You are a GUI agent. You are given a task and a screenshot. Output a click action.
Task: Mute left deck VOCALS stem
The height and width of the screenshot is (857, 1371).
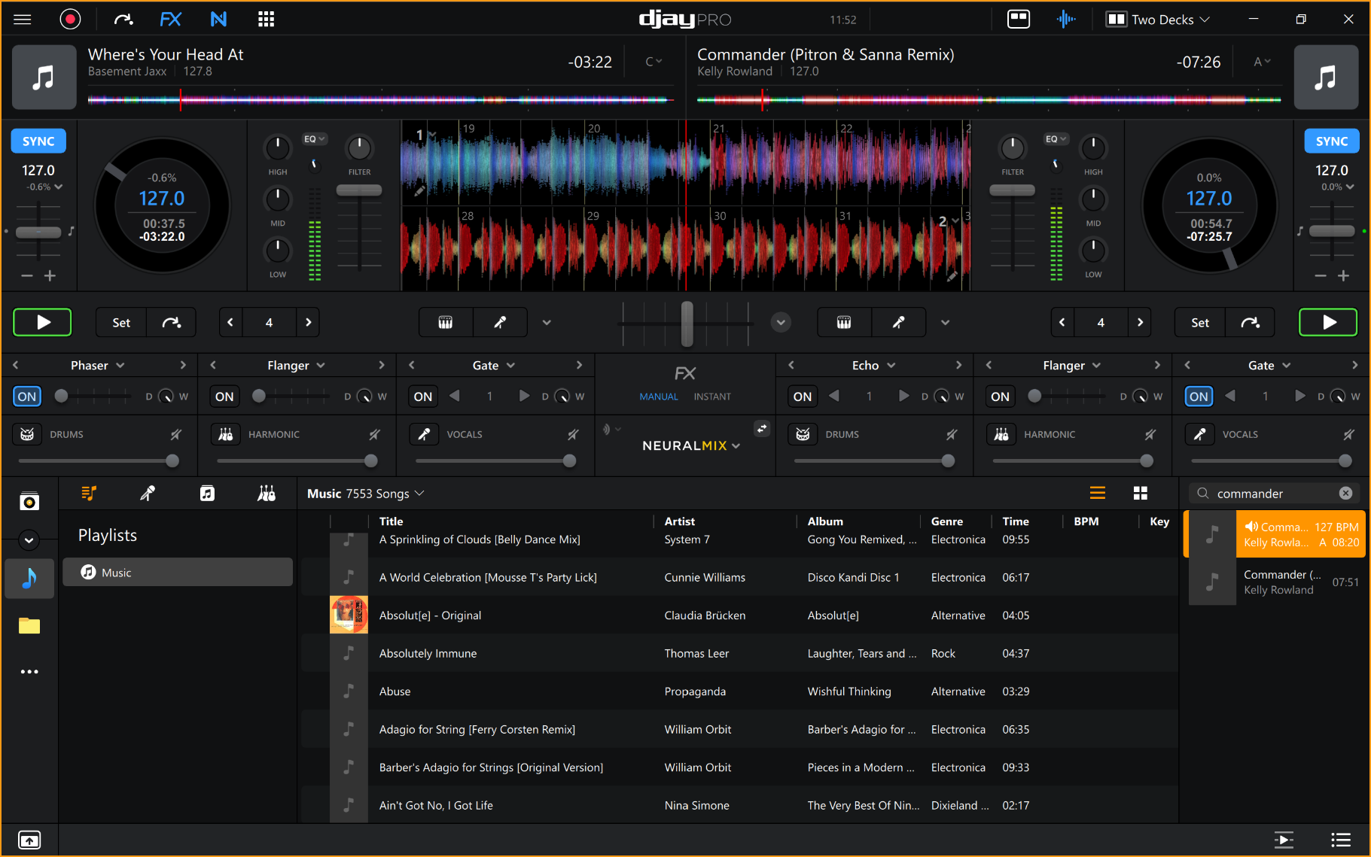(573, 434)
